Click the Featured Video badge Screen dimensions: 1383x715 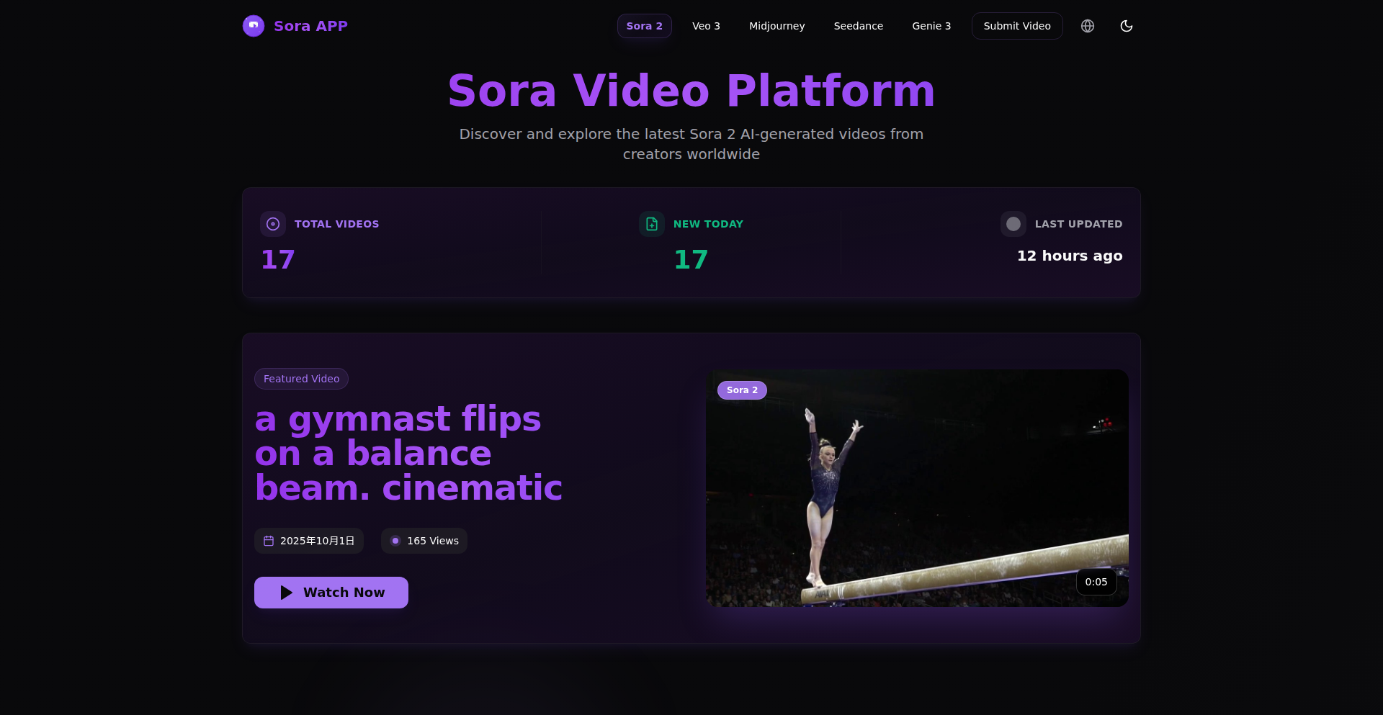[x=301, y=379]
